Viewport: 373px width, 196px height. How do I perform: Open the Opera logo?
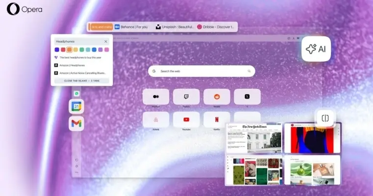click(x=25, y=9)
